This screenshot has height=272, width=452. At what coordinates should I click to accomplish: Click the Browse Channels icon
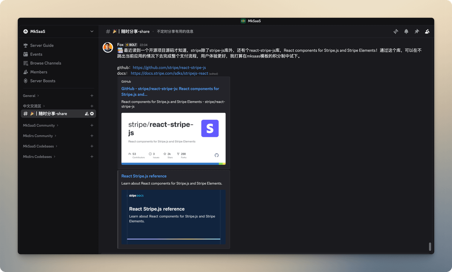26,63
